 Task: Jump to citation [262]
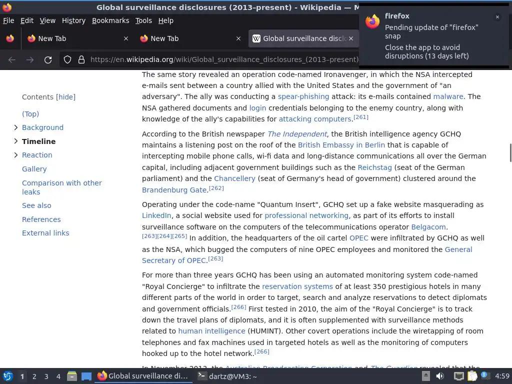point(216,188)
